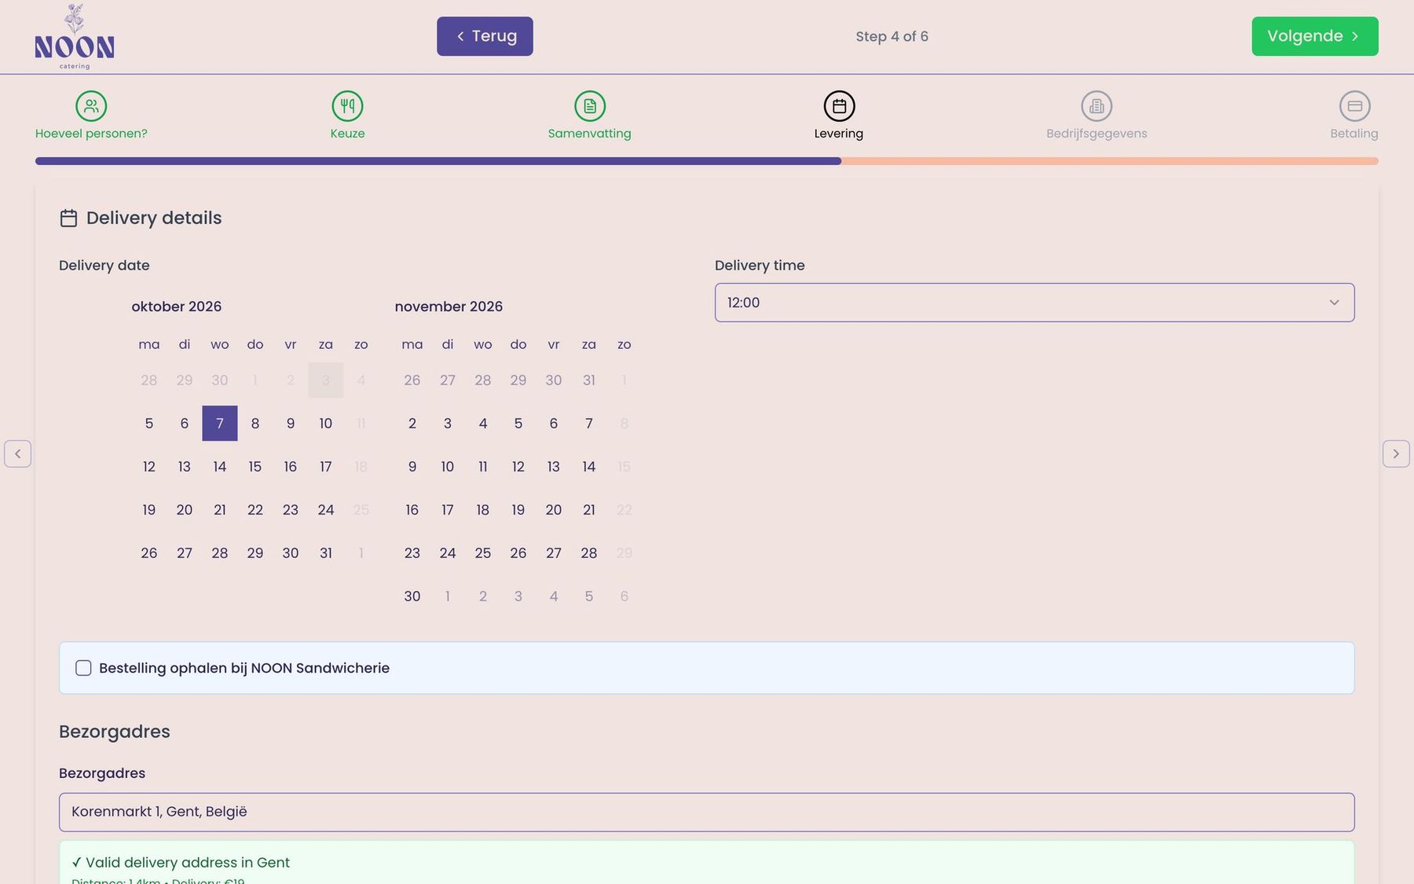The height and width of the screenshot is (884, 1414).
Task: Click the Bedrijfsgegevens building step icon
Action: point(1097,106)
